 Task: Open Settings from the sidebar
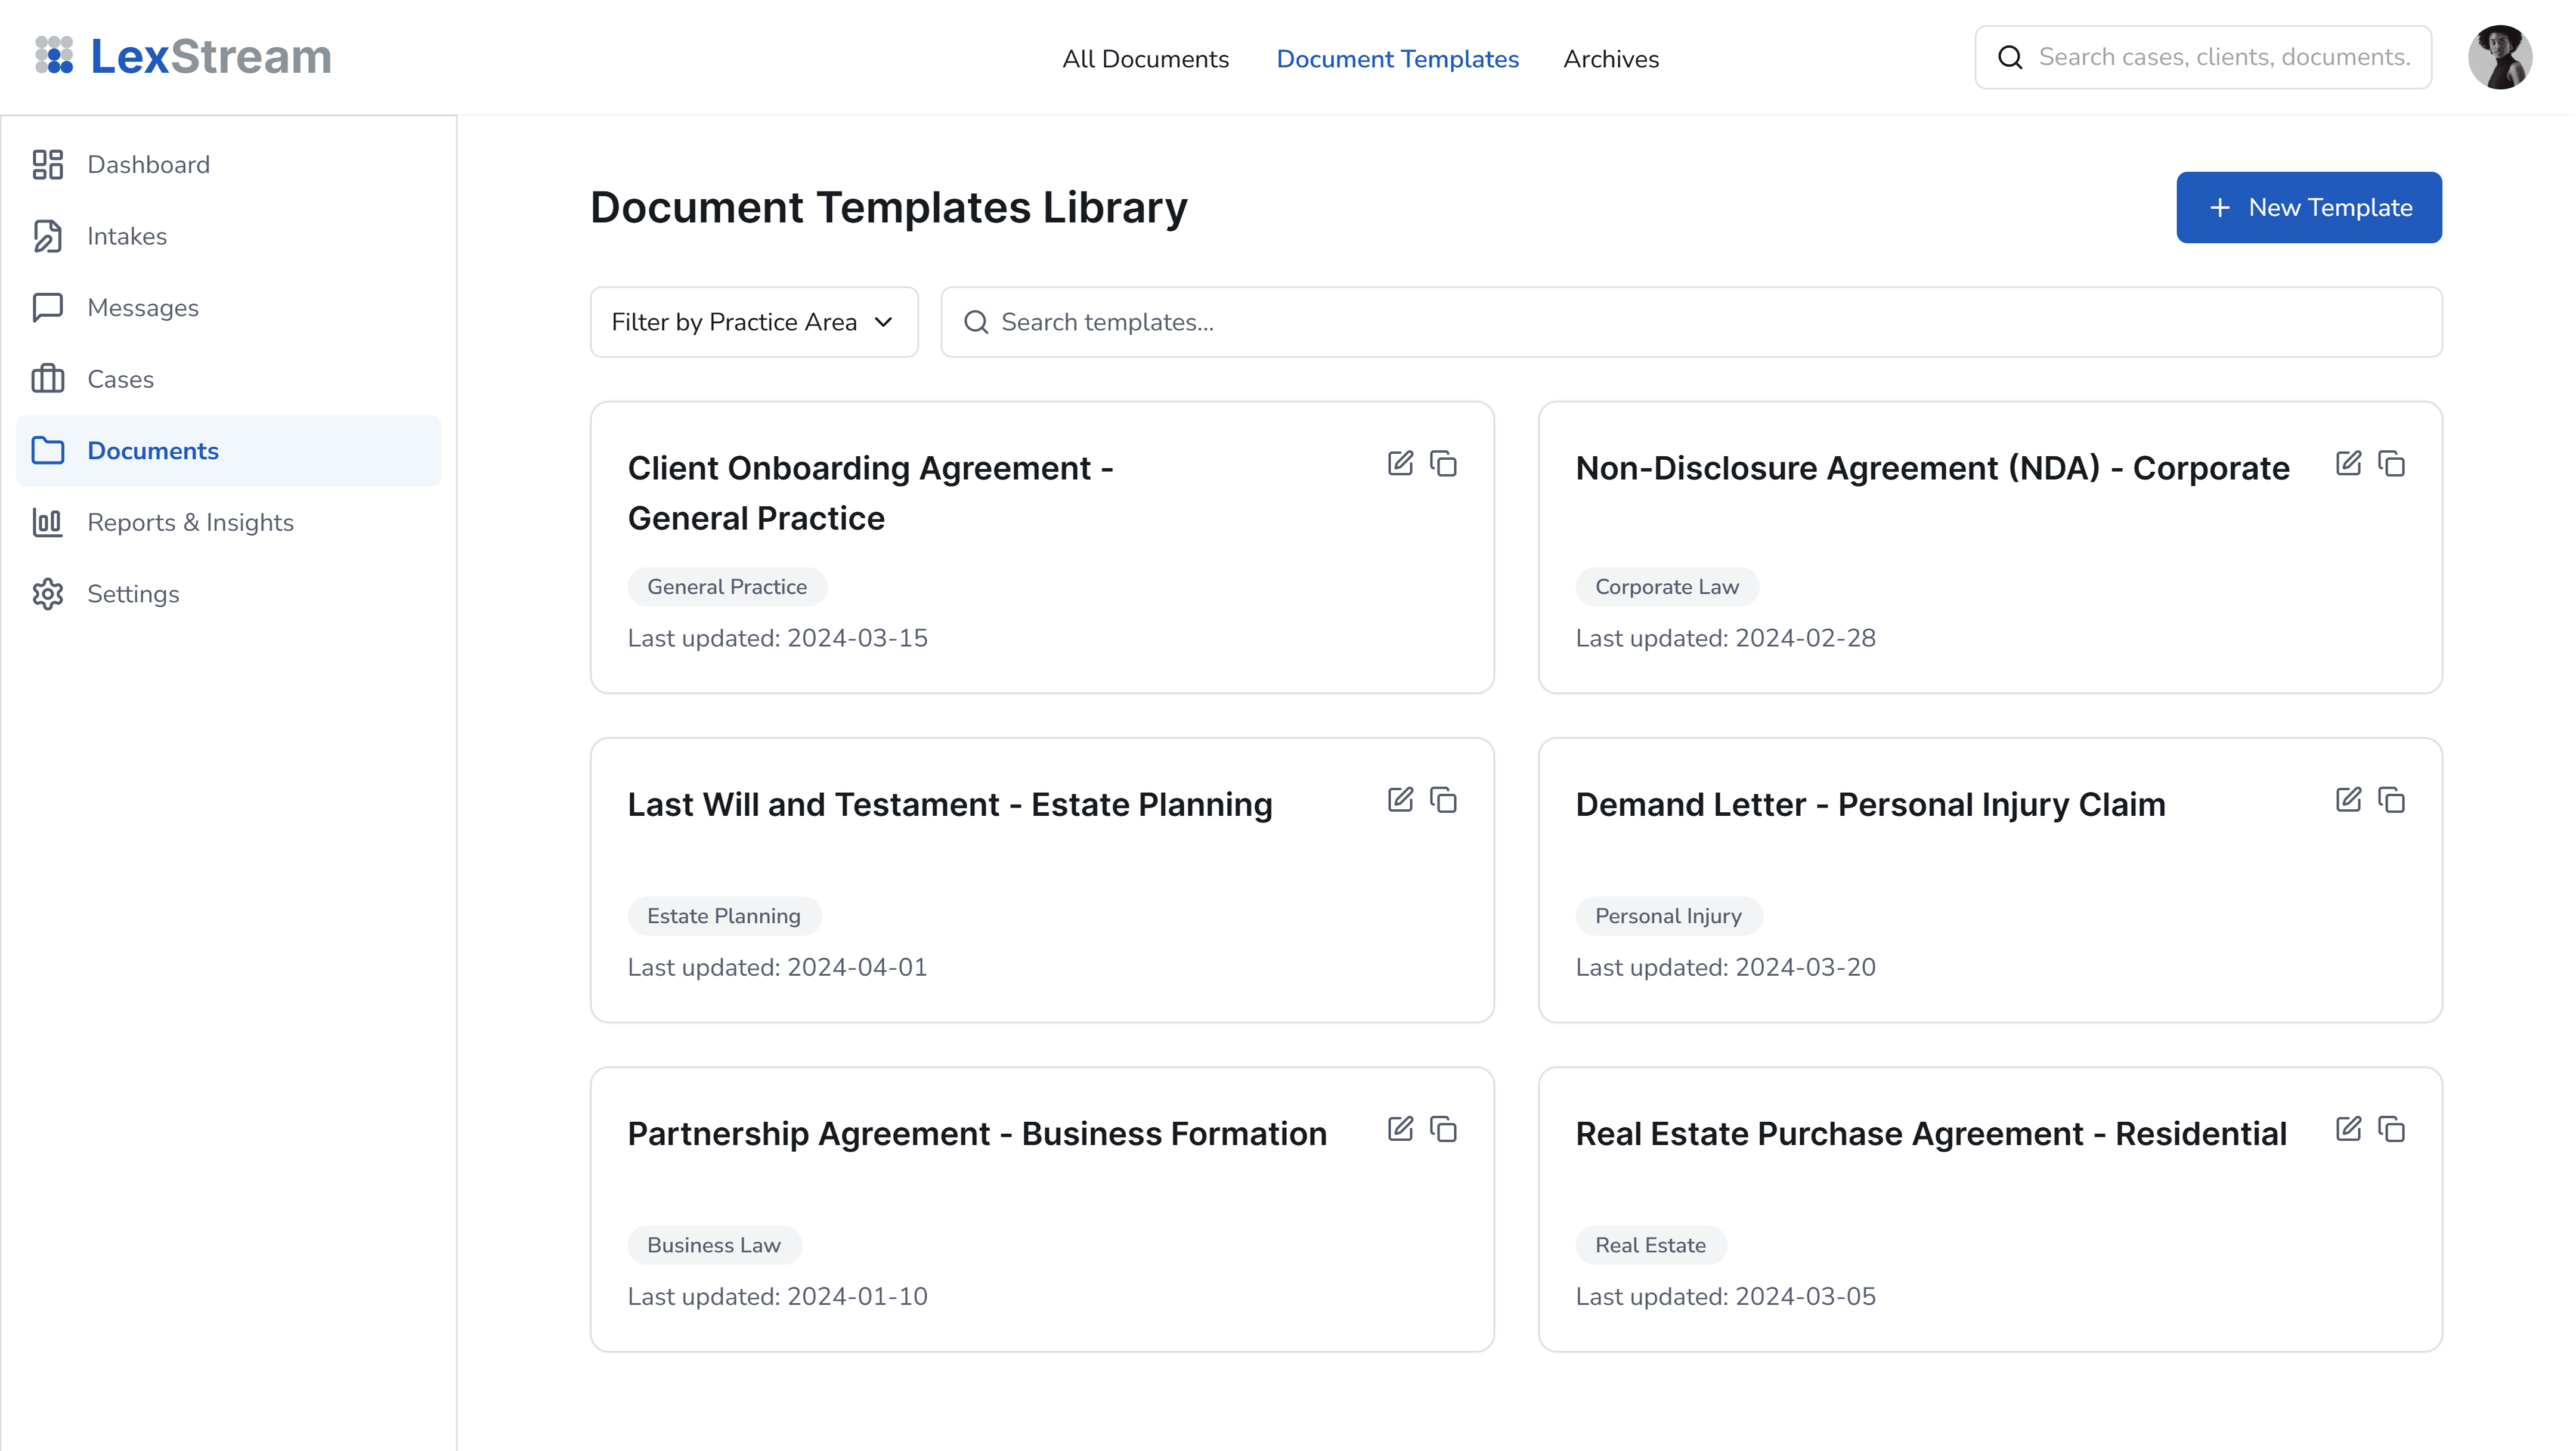tap(133, 594)
